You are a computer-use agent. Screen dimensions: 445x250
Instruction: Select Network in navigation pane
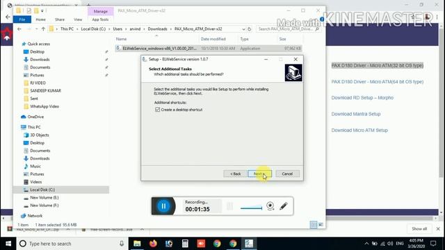(x=35, y=216)
